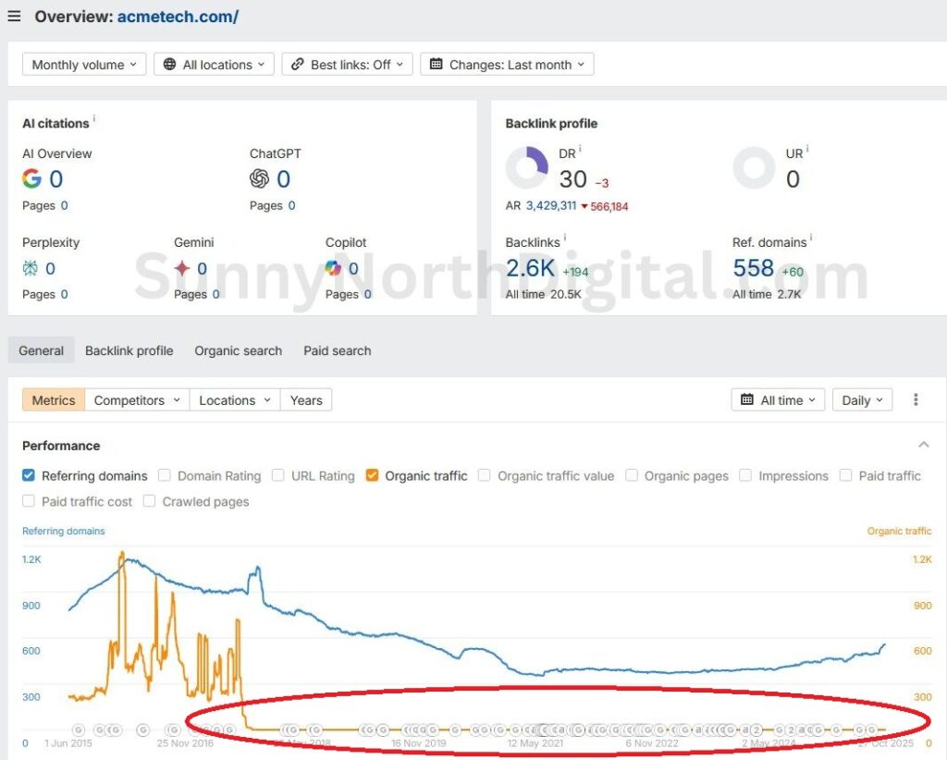Enable the Domain Rating checkbox

pos(163,475)
